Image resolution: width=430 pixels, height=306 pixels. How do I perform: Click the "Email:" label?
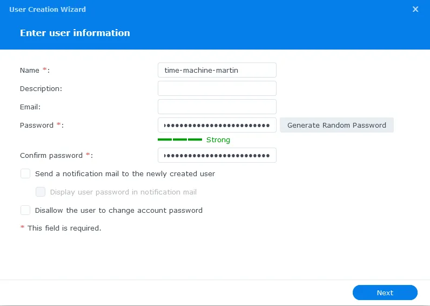tap(30, 107)
